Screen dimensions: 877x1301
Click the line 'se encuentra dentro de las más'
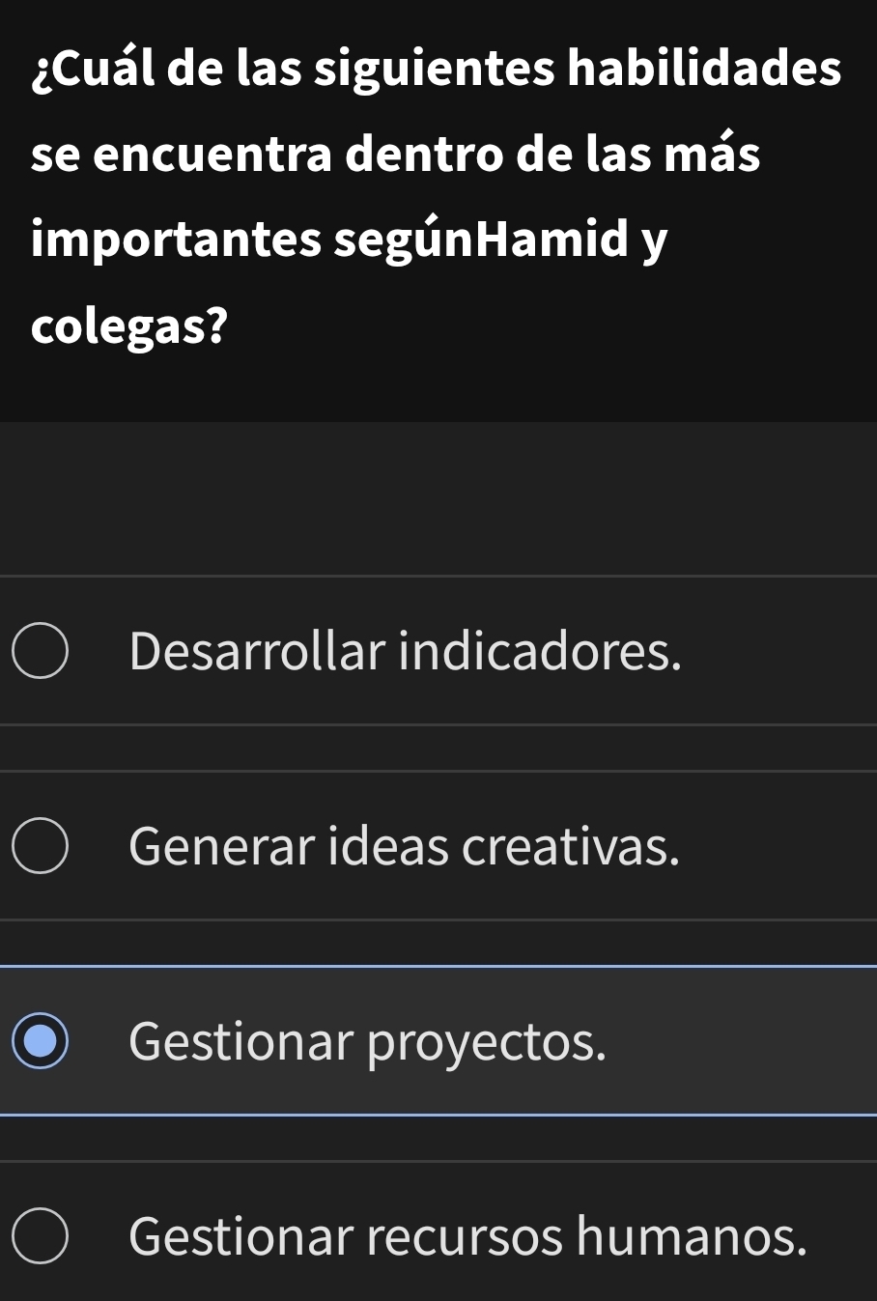pyautogui.click(x=396, y=155)
